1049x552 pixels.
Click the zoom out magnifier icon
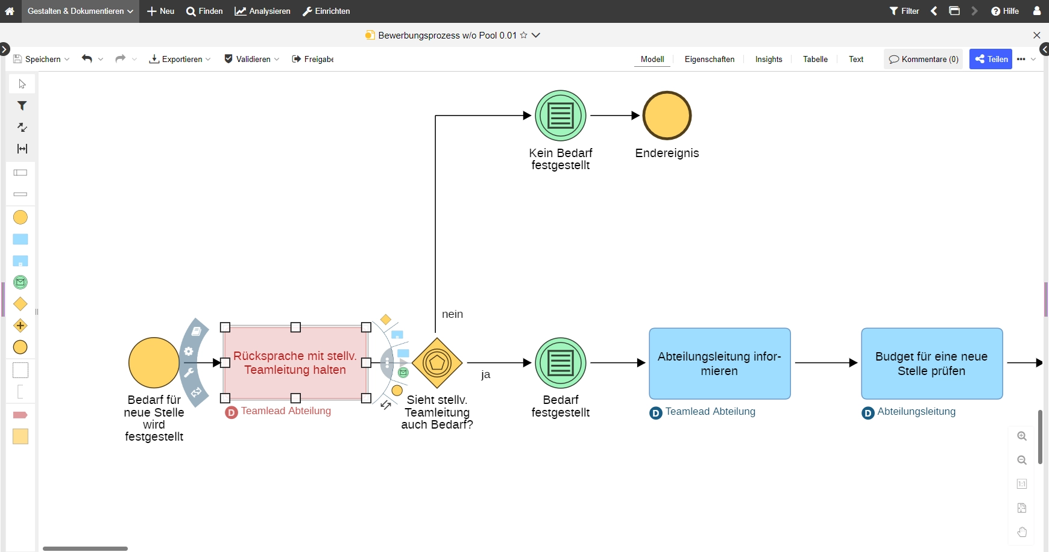pos(1022,461)
